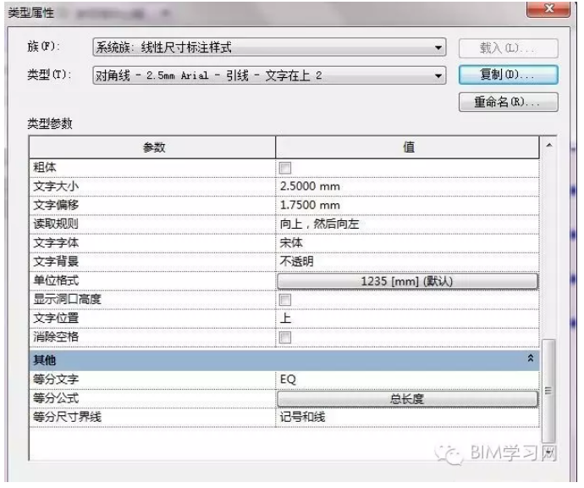Edit the 文字偏移 value 1.7500 mm

point(407,205)
